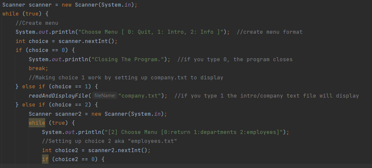Click the '} else if (choice == 1) {' line
This screenshot has height=168, width=372.
pos(57,87)
